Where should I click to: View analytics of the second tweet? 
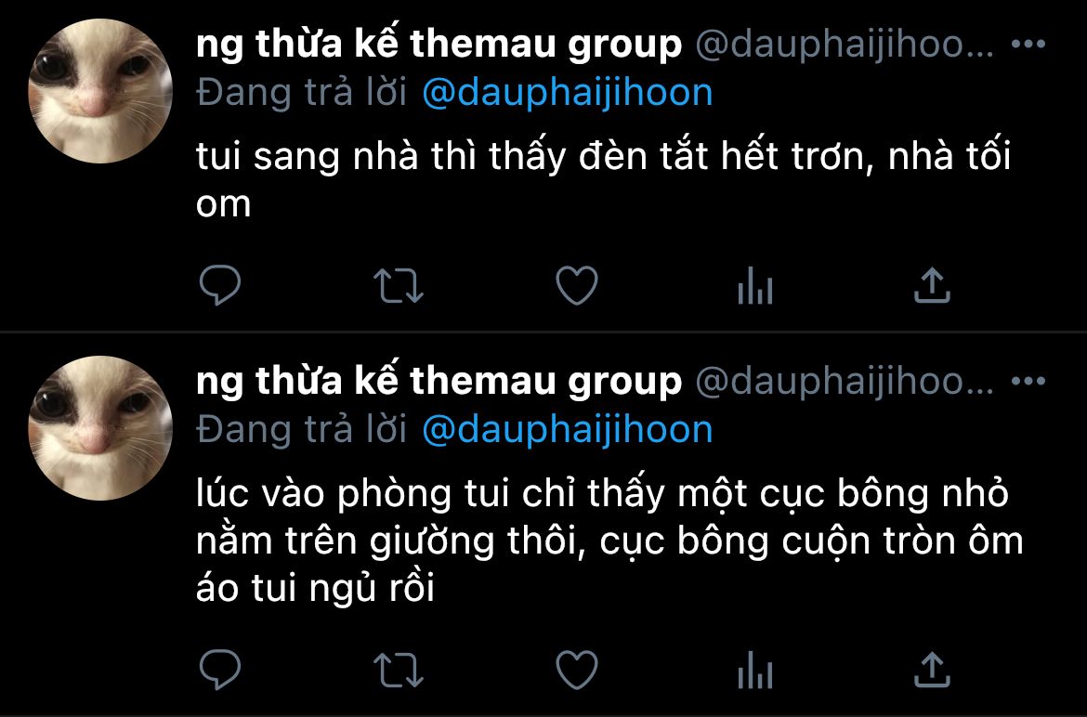pyautogui.click(x=755, y=670)
